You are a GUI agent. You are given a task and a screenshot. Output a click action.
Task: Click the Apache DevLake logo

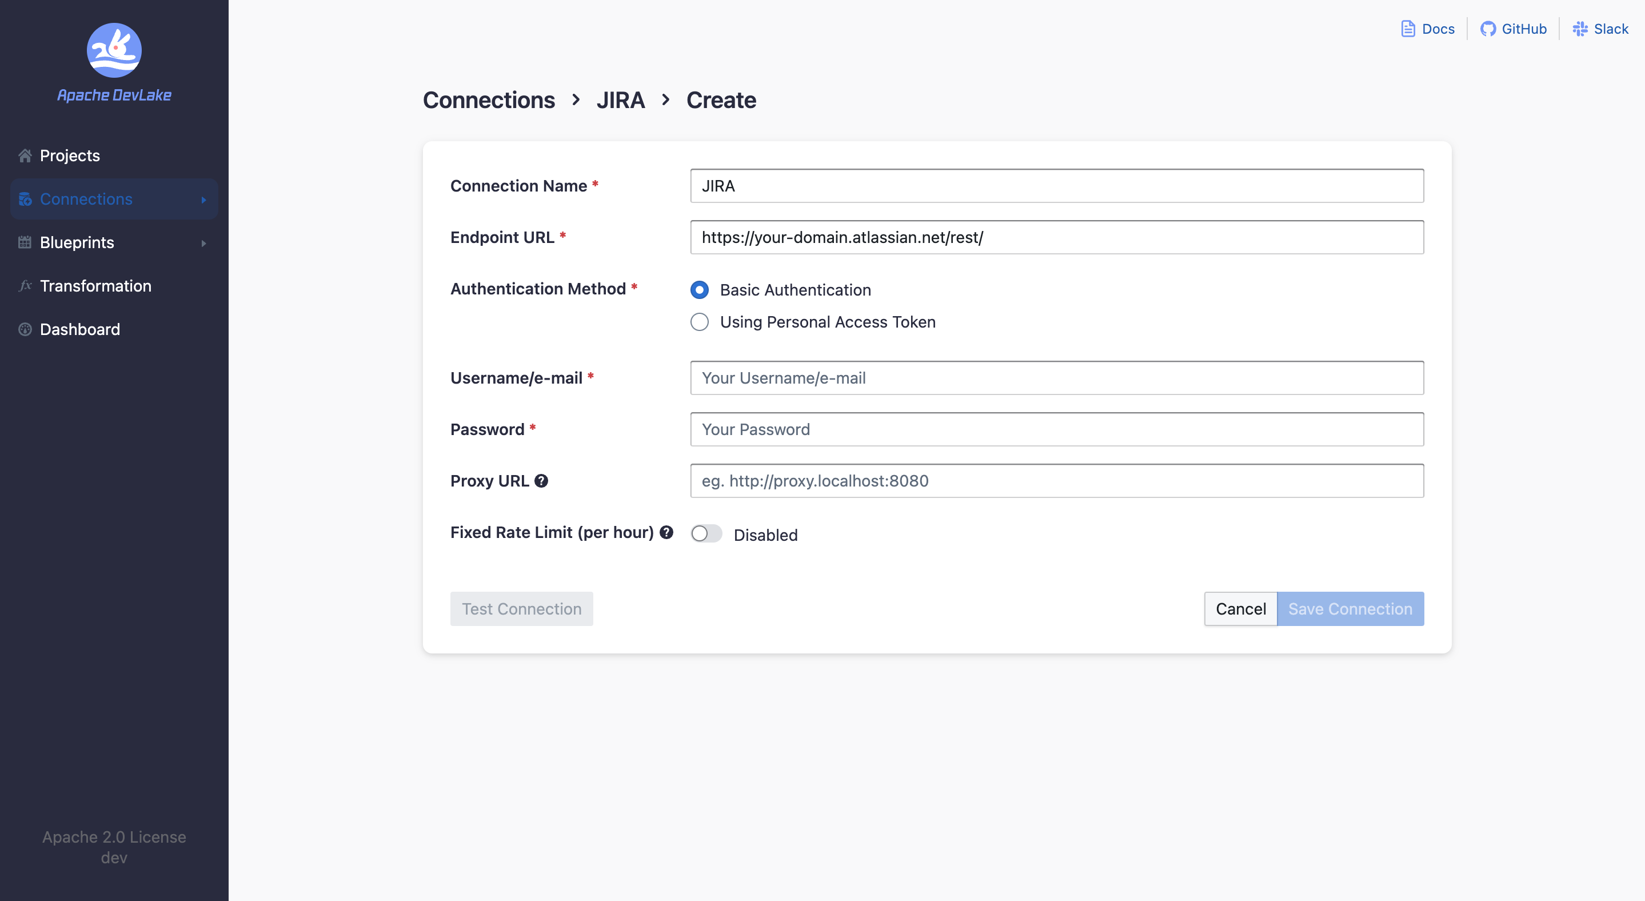point(114,50)
